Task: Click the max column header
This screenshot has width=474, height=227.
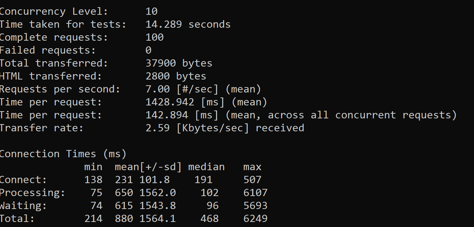Action: point(252,167)
